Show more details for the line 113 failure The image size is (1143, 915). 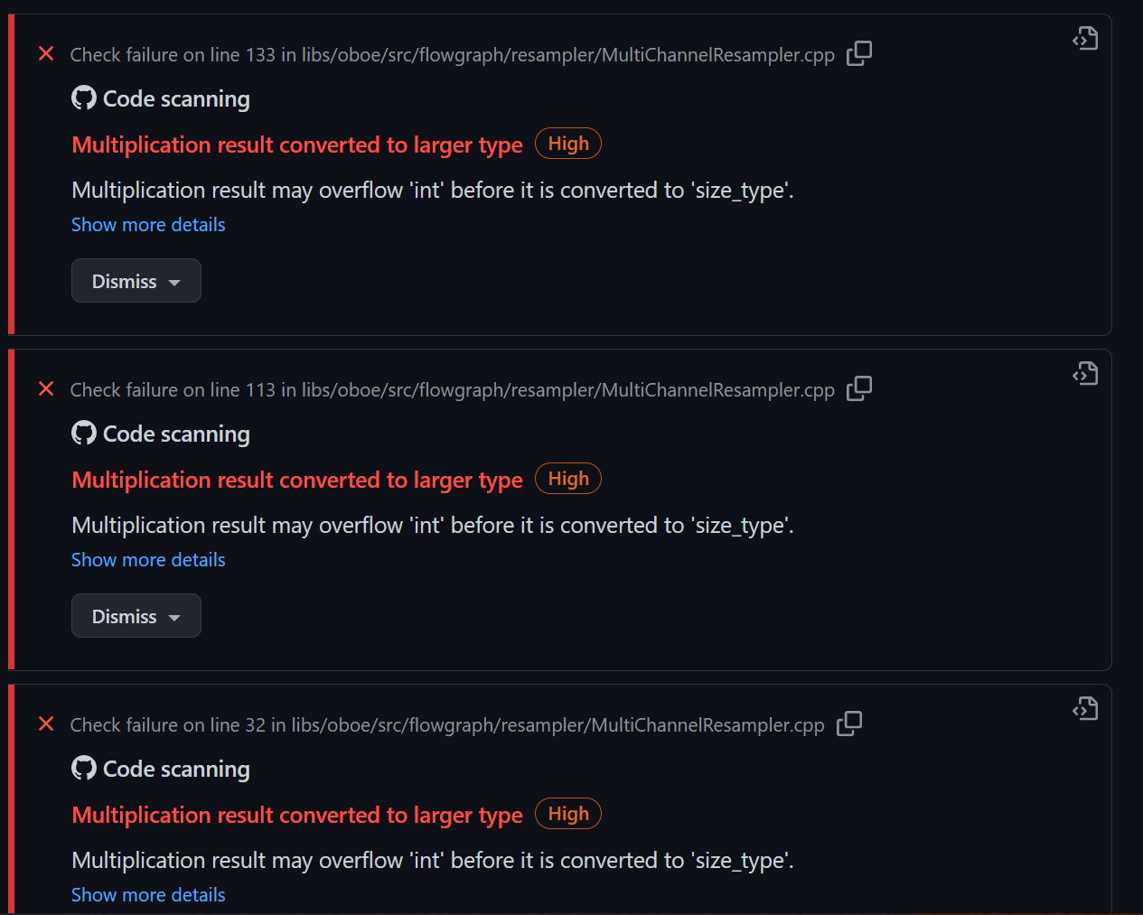pyautogui.click(x=147, y=559)
